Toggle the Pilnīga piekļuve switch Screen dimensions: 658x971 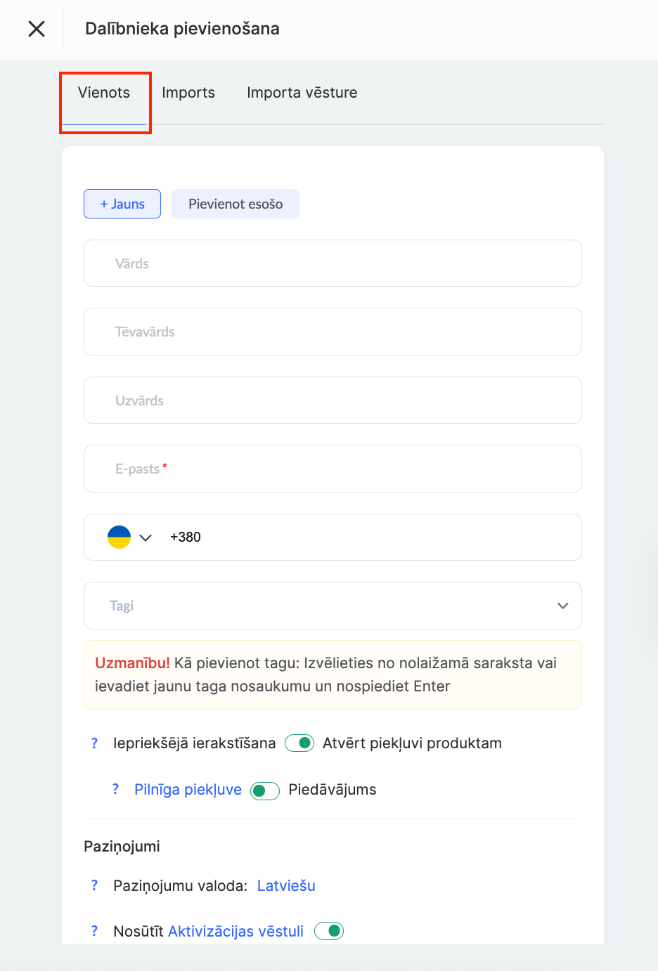(x=265, y=790)
